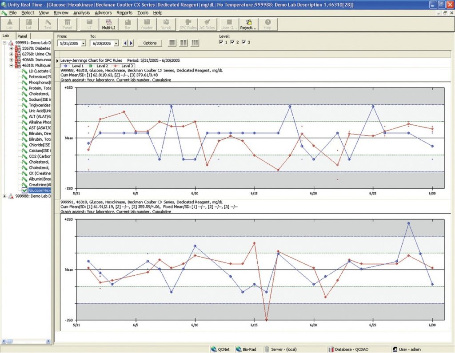Toggle the checked Glucose|Hex tree item checkbox
Screen dimensions: 455x353
click(25, 190)
